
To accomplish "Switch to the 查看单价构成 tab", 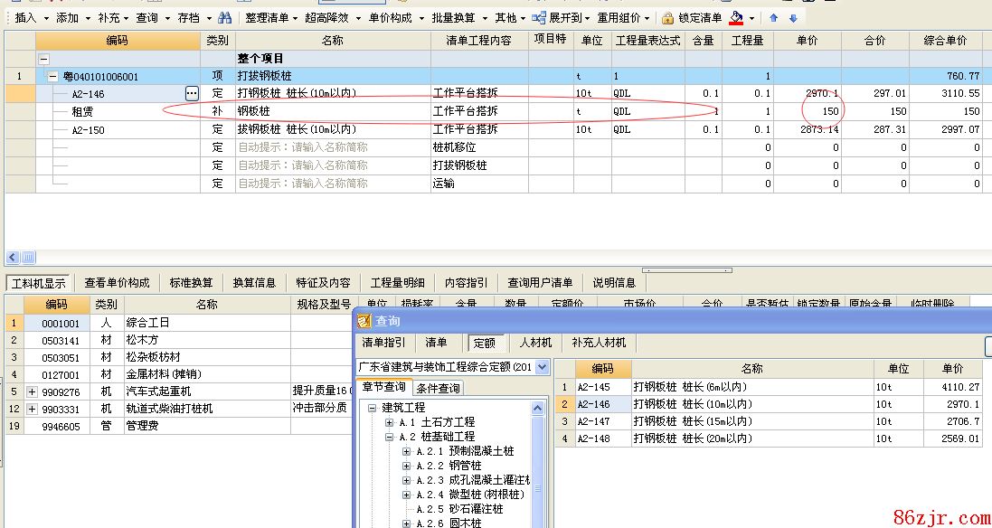I will pos(117,283).
